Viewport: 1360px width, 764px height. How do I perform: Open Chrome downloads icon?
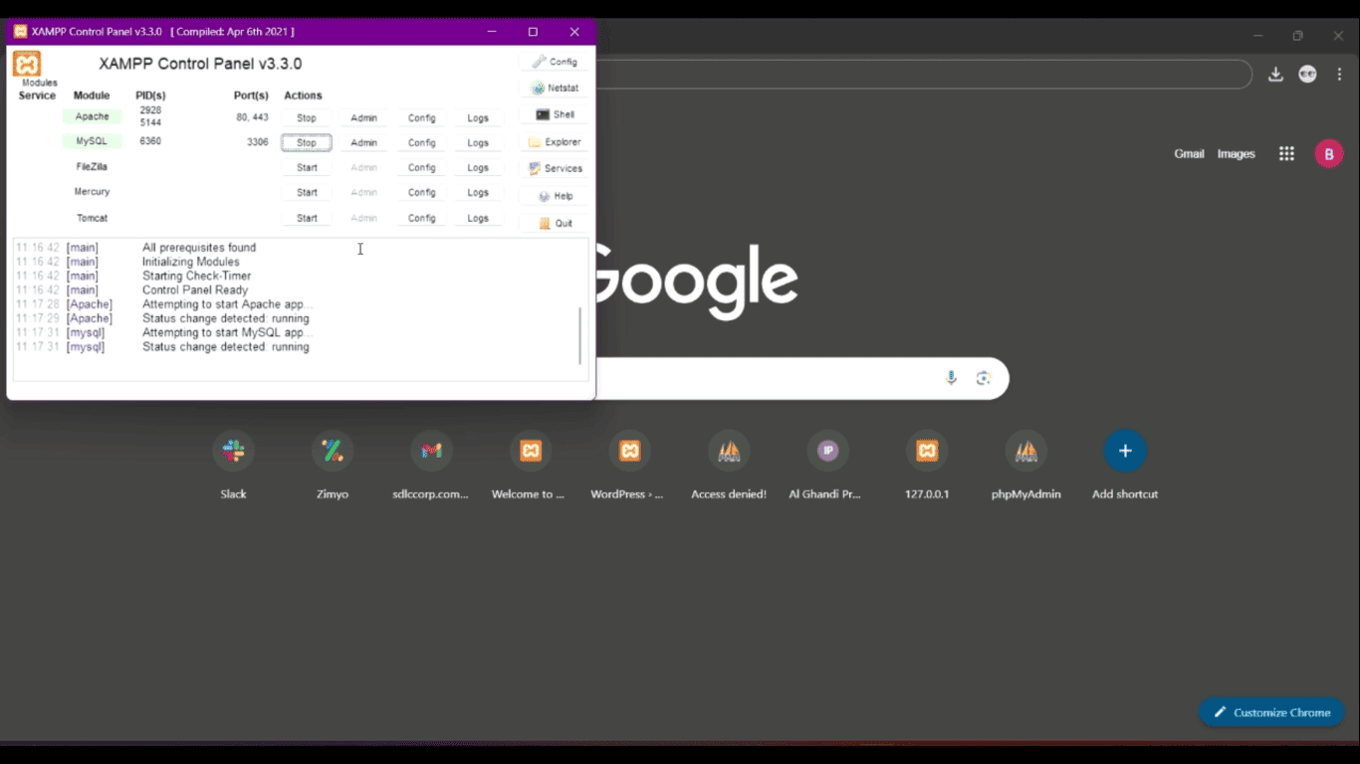click(1275, 75)
